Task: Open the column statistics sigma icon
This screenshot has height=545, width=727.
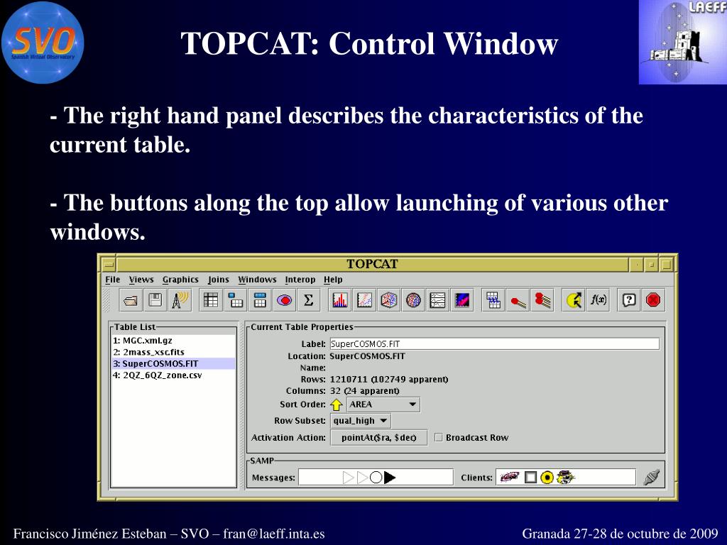Action: coord(308,301)
